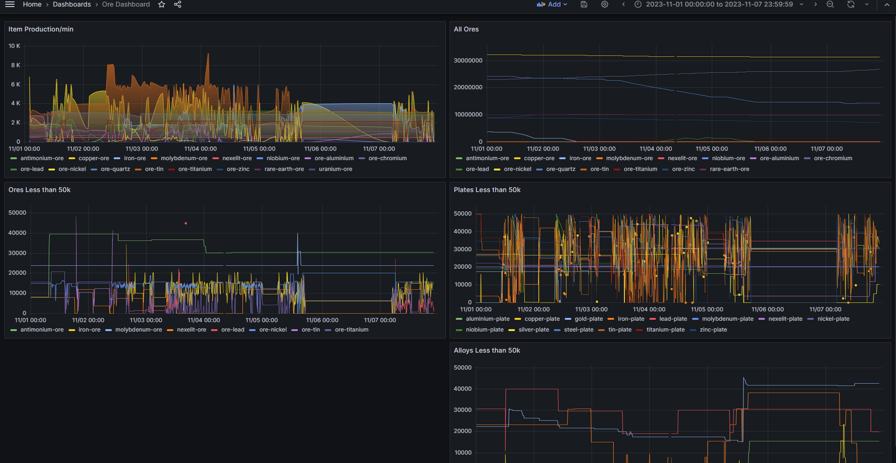Click the Alloys Less than 50k panel title
The width and height of the screenshot is (896, 463).
487,350
